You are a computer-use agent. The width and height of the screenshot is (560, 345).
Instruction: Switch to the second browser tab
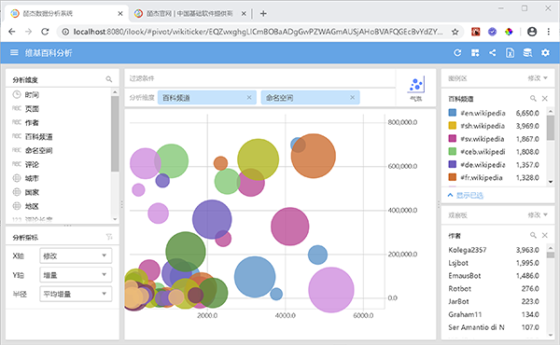(x=189, y=14)
